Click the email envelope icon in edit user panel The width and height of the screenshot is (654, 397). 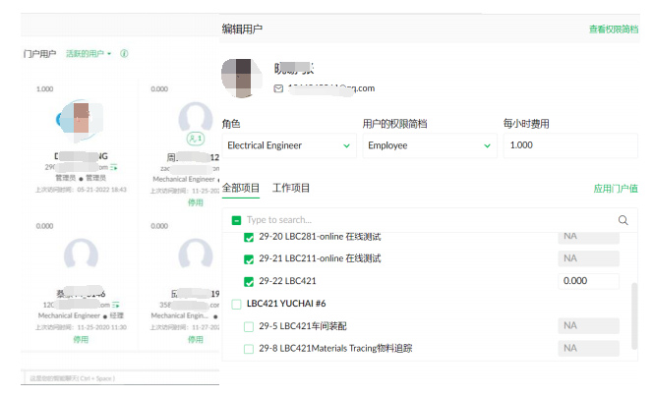point(278,88)
